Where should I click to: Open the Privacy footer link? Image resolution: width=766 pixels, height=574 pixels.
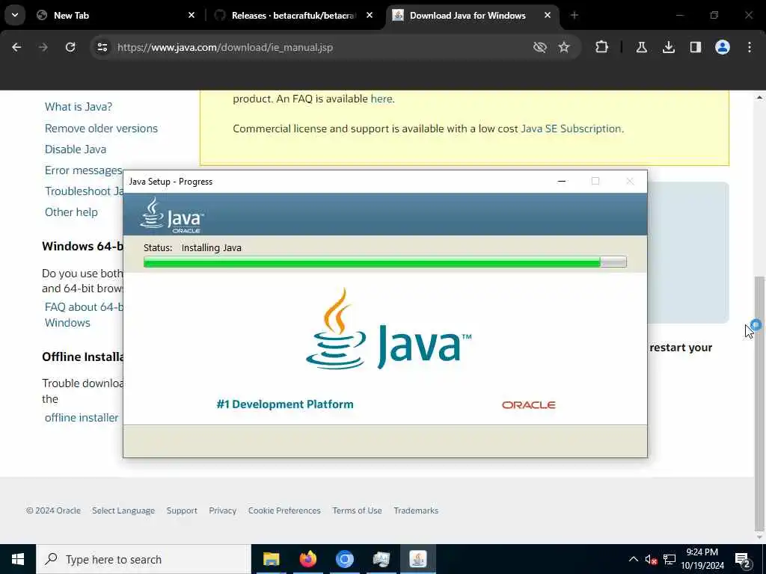click(223, 510)
